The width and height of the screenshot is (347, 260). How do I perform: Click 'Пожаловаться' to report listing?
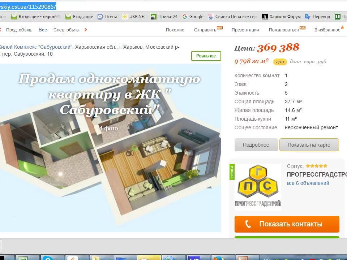click(x=284, y=30)
